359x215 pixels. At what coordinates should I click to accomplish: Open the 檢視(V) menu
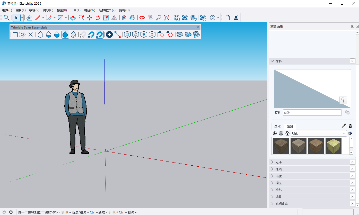point(34,10)
